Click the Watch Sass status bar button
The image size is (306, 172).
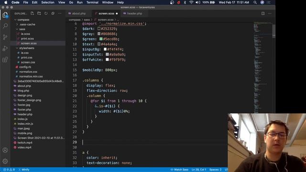179,170
